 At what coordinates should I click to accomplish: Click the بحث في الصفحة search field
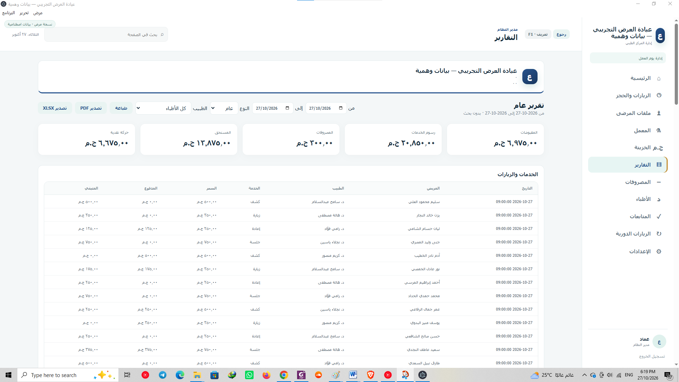pos(106,35)
